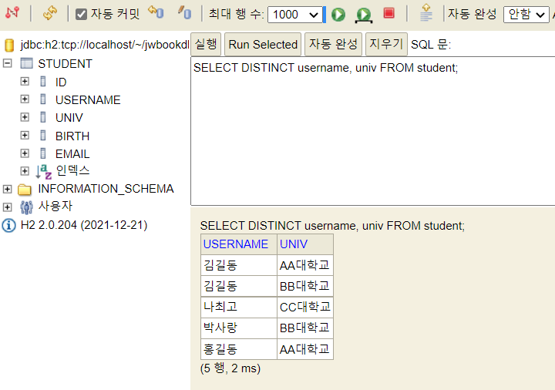
Task: Open the 자동 완성 안함 dropdown
Action: tap(526, 15)
